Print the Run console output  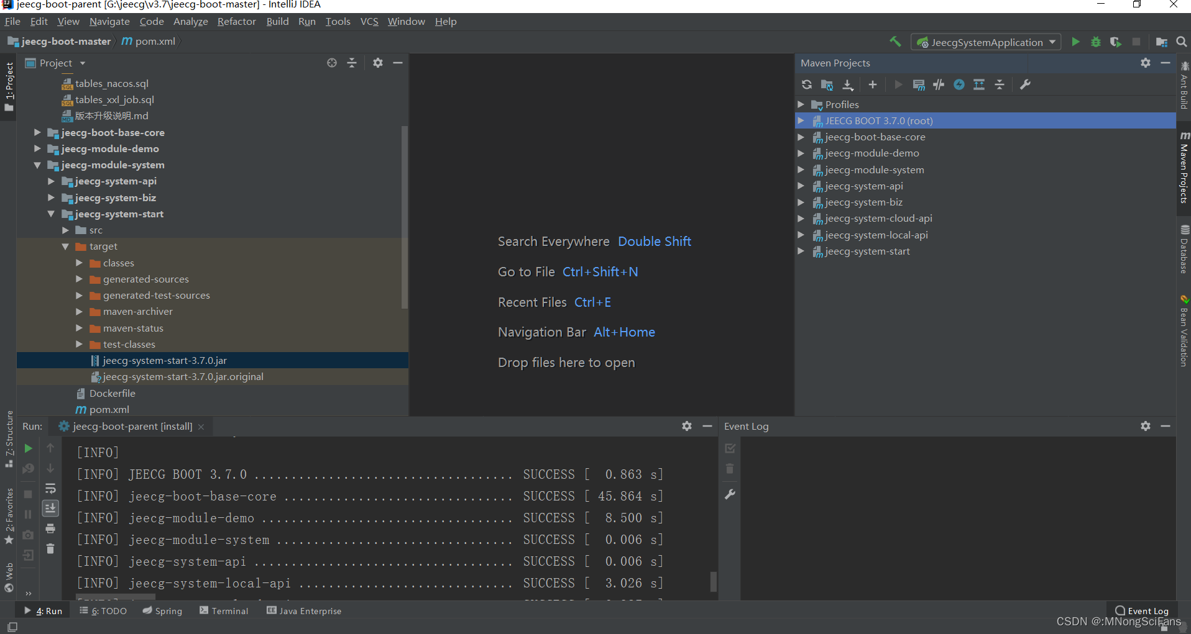(50, 528)
